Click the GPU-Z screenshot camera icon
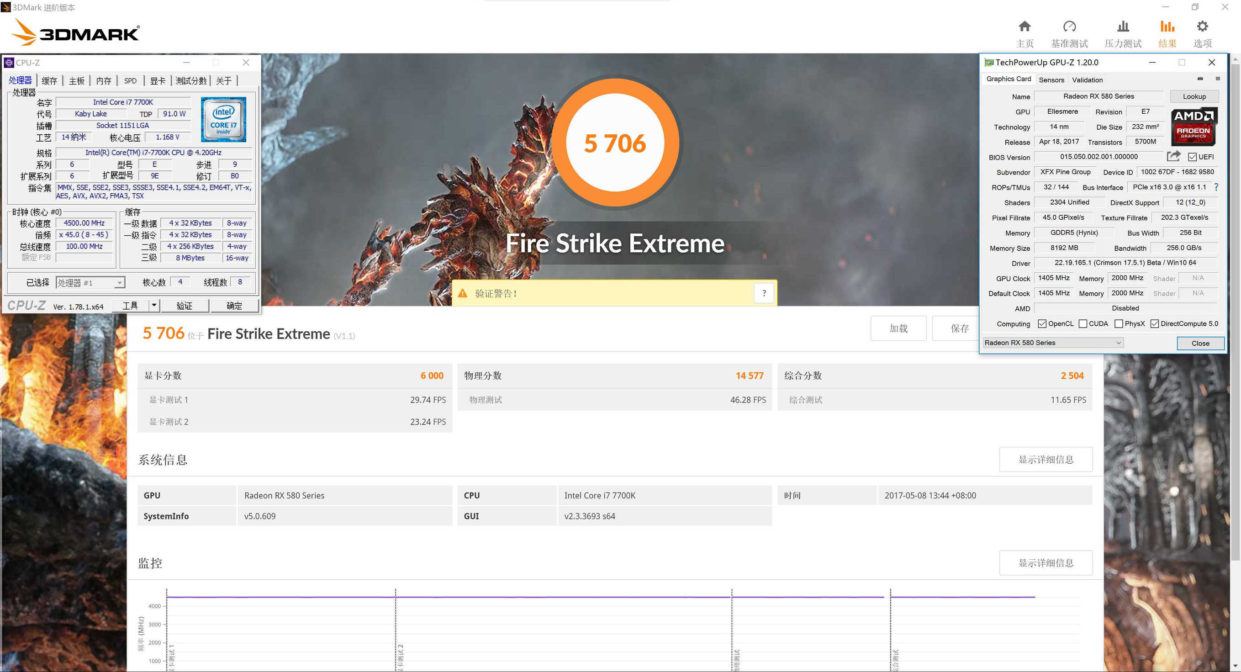The image size is (1241, 672). tap(1200, 79)
